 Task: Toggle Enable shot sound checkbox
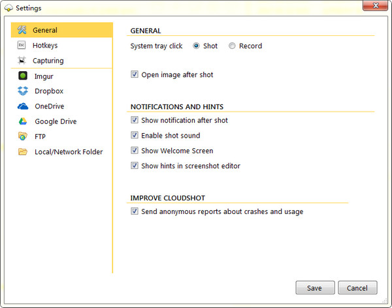(x=135, y=136)
